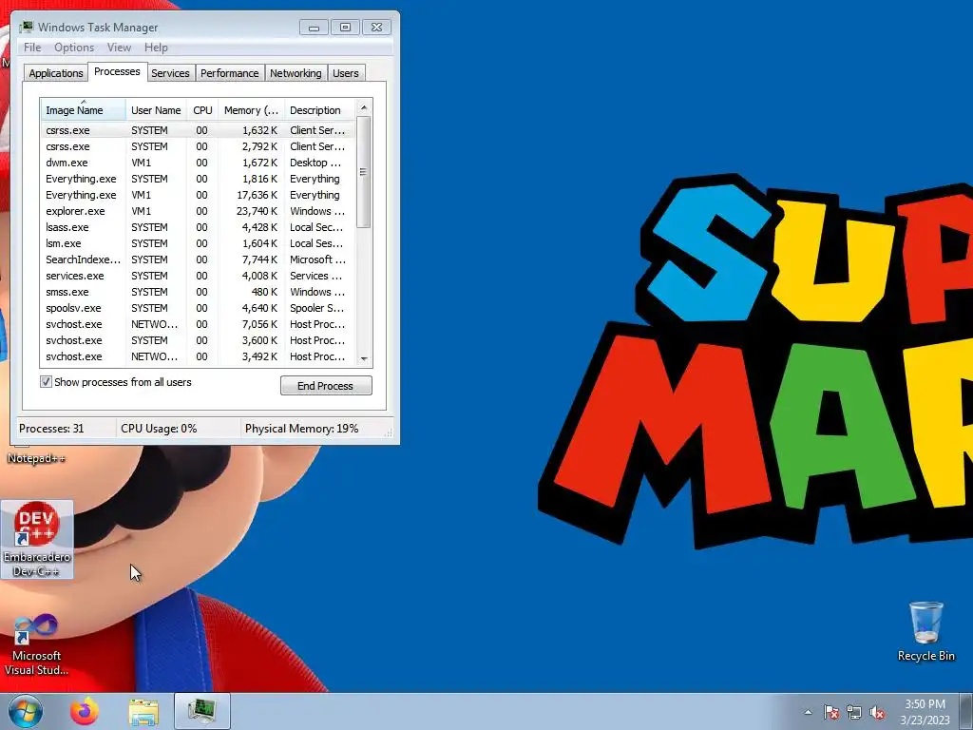Click the Task Manager title bar icon
973x730 pixels.
click(26, 28)
